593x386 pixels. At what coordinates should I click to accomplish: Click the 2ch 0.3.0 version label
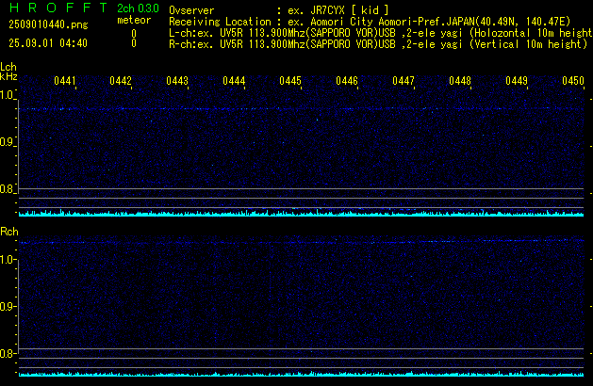[138, 8]
